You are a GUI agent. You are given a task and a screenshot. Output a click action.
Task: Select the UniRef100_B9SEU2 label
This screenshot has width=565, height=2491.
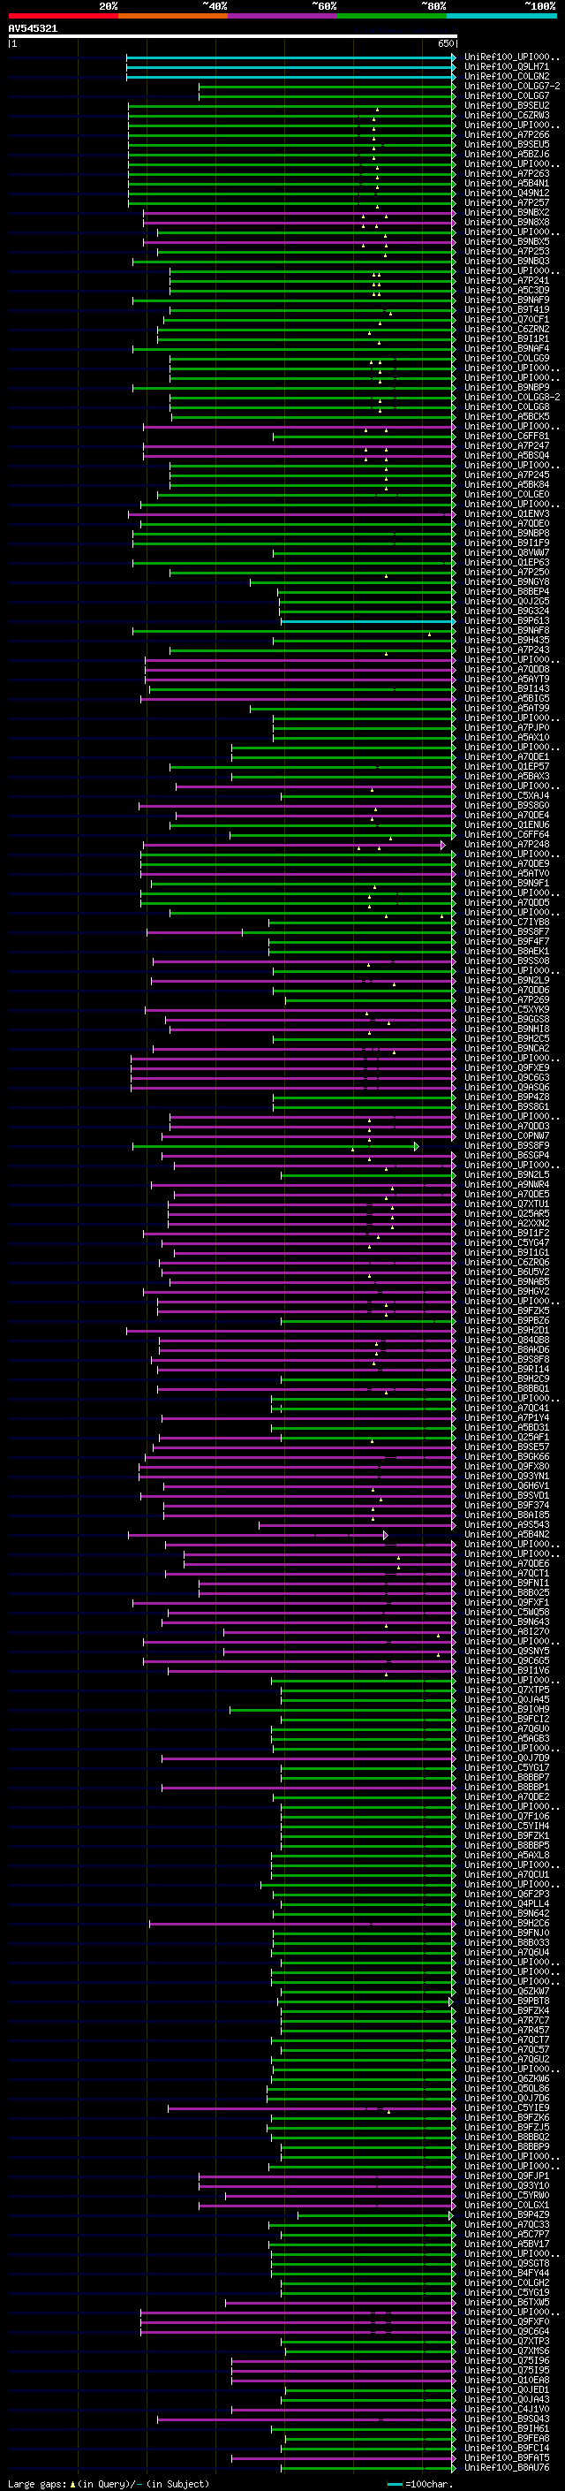pos(507,105)
